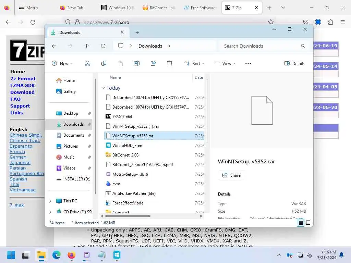The image size is (351, 263).
Task: Open the Sort dropdown
Action: (194, 63)
